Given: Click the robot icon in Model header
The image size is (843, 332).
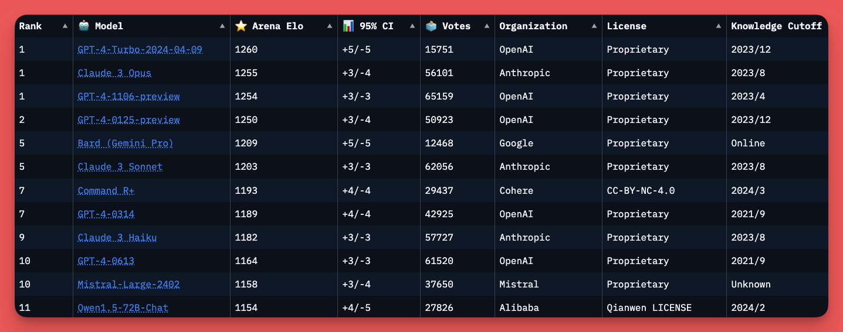Looking at the screenshot, I should point(84,26).
